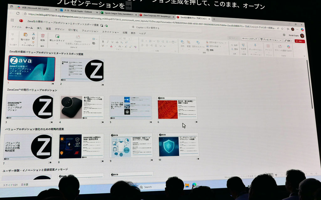Click the Edge Copilot icon in the browser toolbar

point(302,30)
